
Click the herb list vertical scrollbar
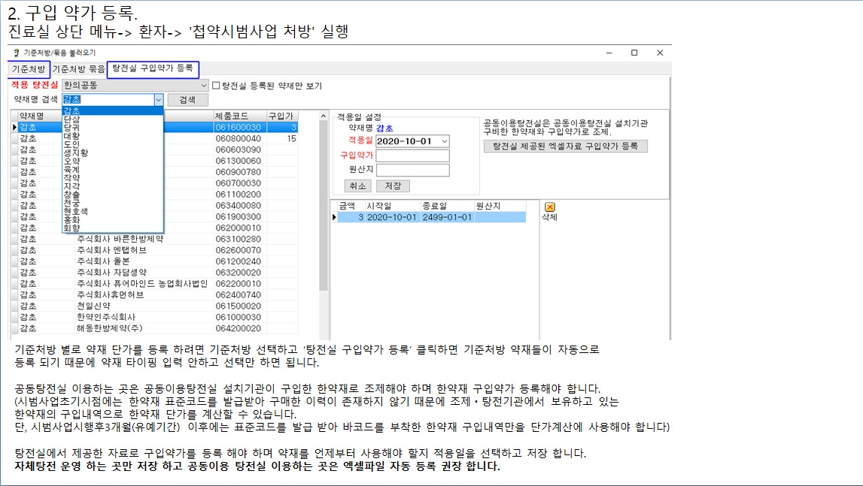click(324, 225)
